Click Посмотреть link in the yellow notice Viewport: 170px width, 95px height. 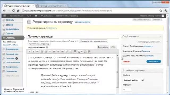point(51,28)
